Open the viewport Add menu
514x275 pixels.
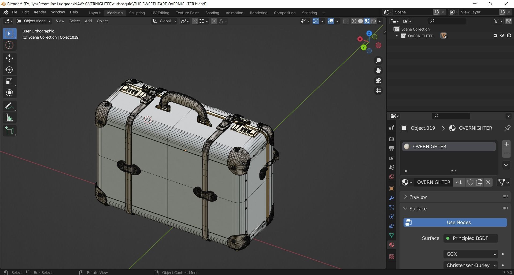pyautogui.click(x=88, y=21)
